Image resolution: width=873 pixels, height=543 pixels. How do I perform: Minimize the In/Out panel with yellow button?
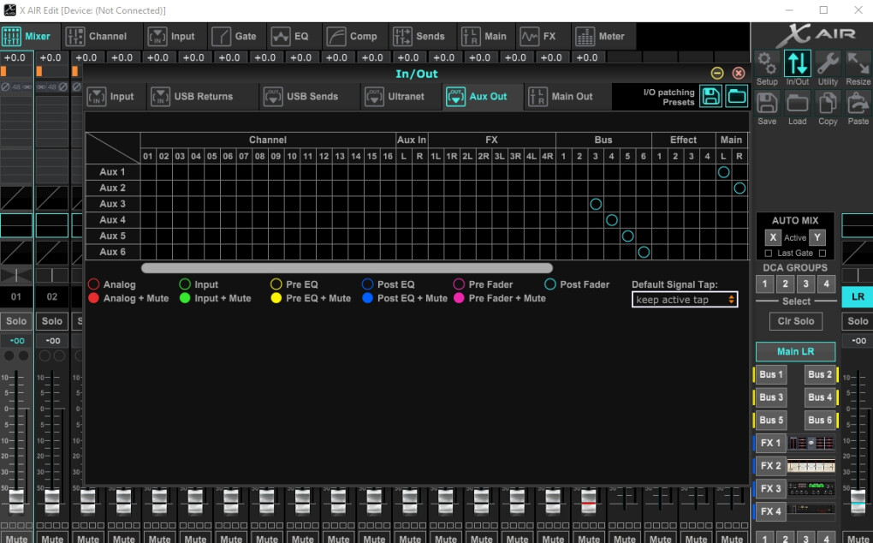coord(717,73)
